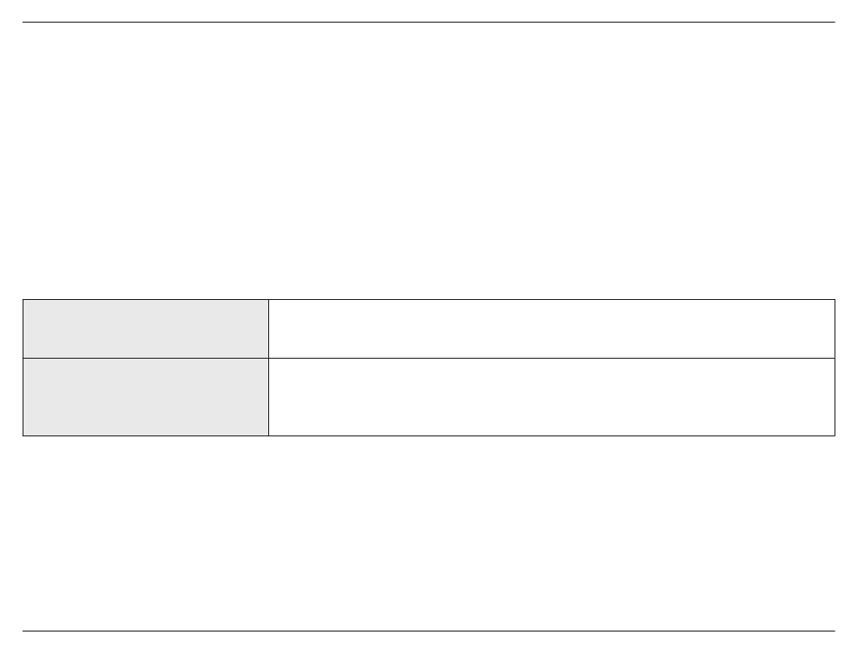Click the column divider in the lower row
Image resolution: width=858 pixels, height=655 pixels.
click(268, 398)
